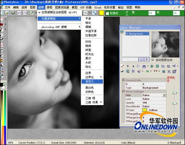Click the Undo arrow icon
This screenshot has width=185, height=145.
19,13
